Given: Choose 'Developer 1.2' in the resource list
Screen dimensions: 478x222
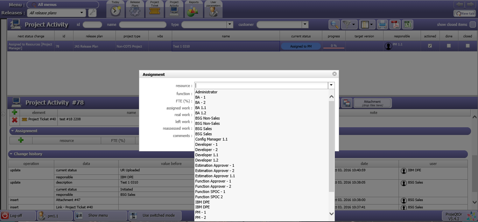Looking at the screenshot, I should coord(206,160).
